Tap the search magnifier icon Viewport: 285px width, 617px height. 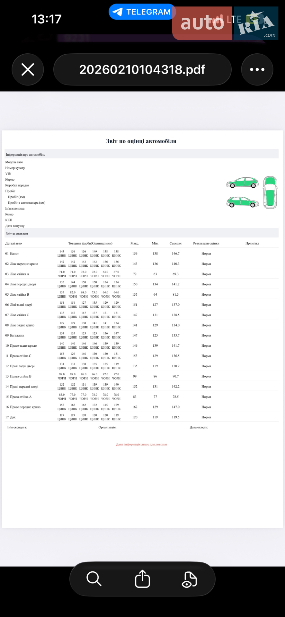[x=94, y=579]
